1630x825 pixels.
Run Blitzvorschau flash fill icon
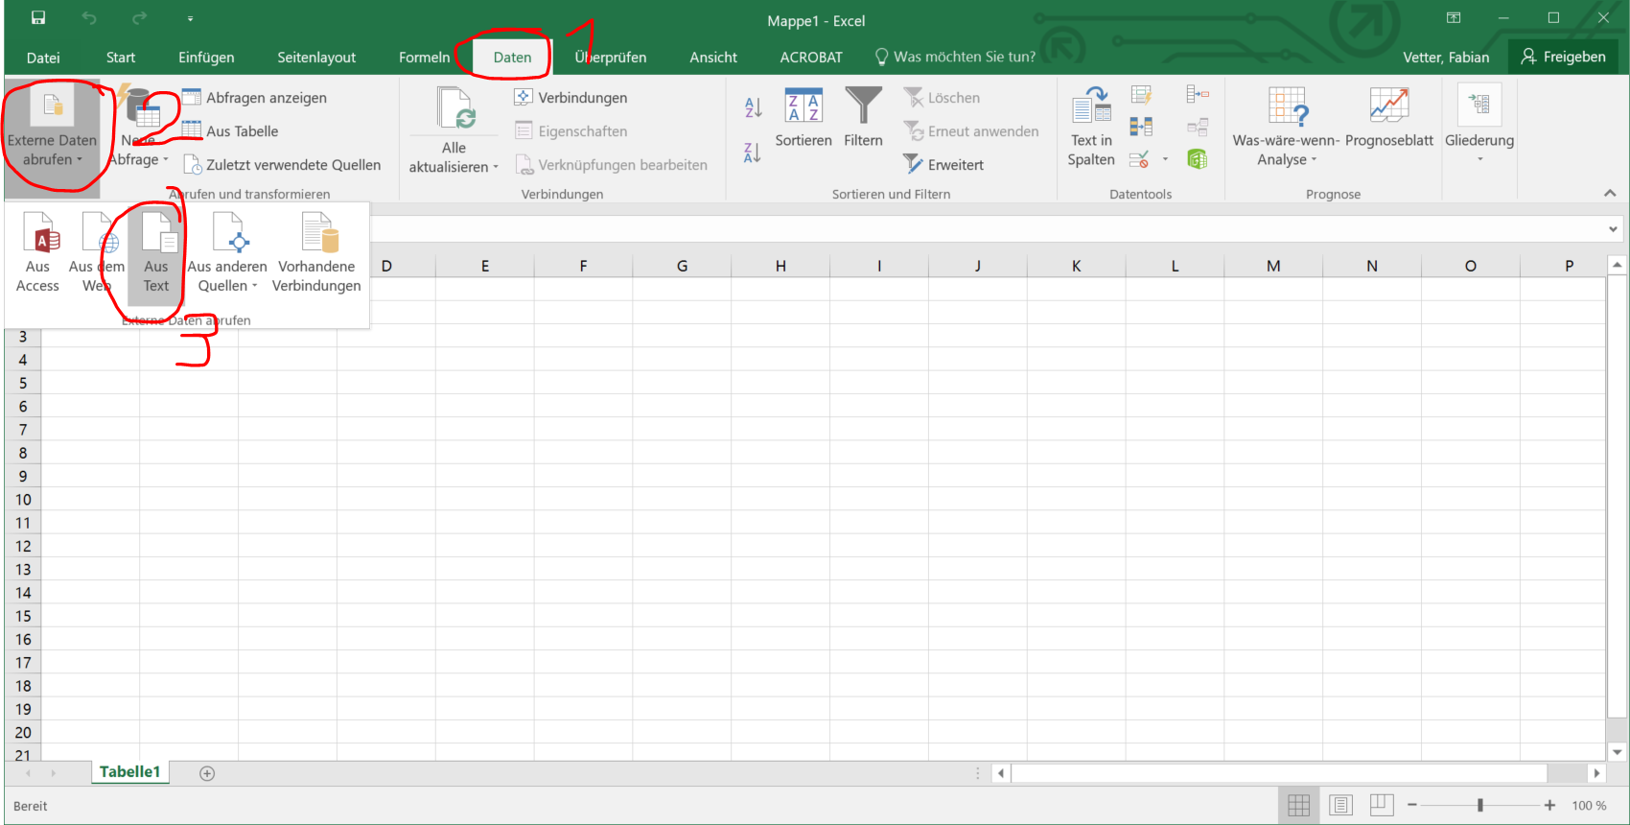coord(1141,95)
